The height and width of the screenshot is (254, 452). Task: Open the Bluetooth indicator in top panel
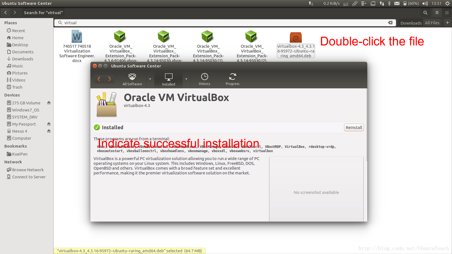[x=389, y=3]
